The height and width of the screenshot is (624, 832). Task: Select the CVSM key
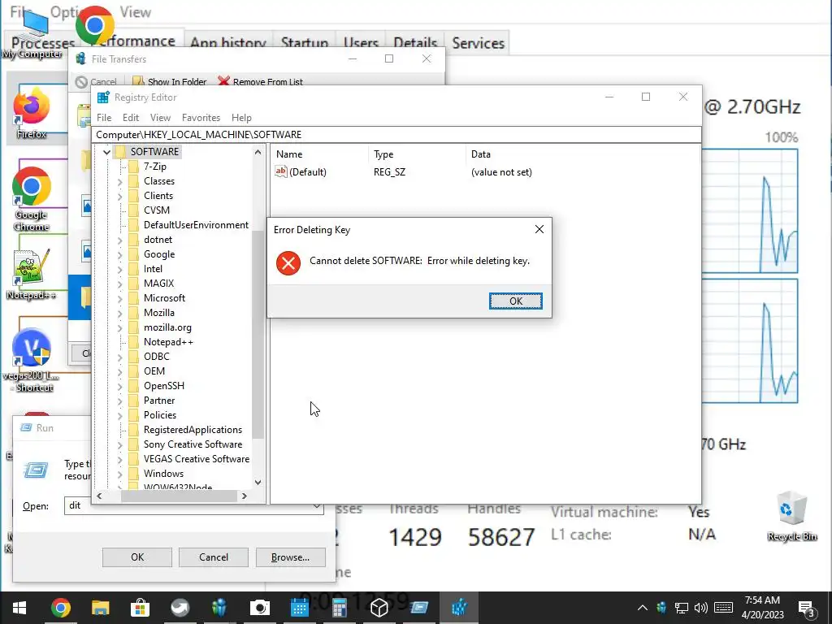(157, 210)
